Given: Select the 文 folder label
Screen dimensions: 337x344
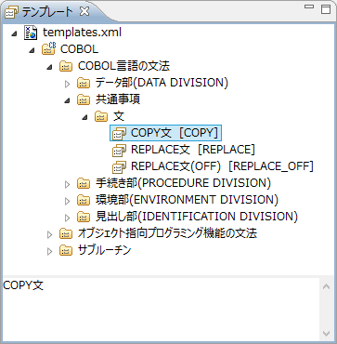Looking at the screenshot, I should coord(119,116).
